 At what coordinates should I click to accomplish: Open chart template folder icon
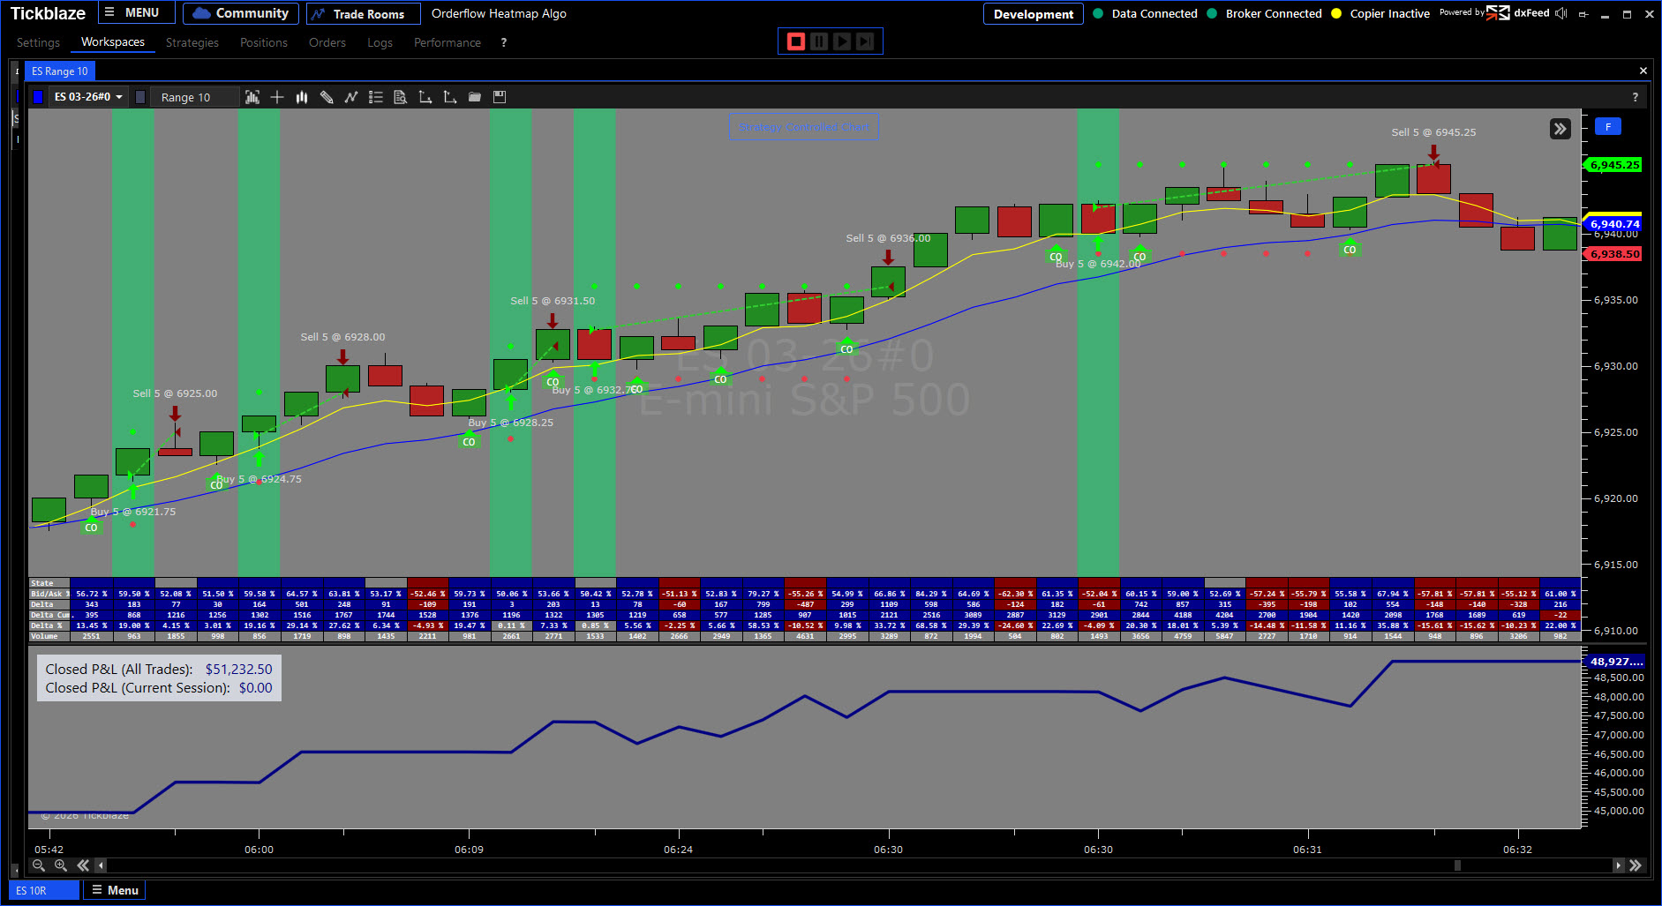(475, 97)
